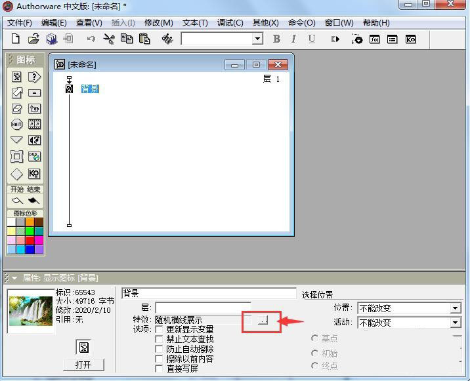Choose the Decision diamond icon

(16, 174)
